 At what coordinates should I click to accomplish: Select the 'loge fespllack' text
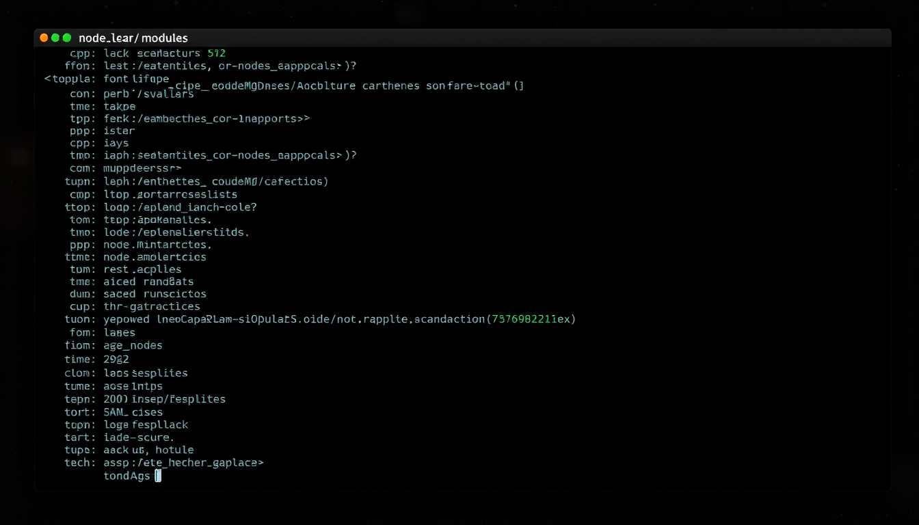[x=146, y=425]
